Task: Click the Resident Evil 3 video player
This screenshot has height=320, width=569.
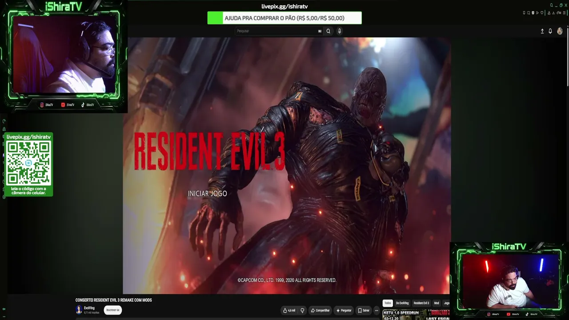Action: coord(287,165)
